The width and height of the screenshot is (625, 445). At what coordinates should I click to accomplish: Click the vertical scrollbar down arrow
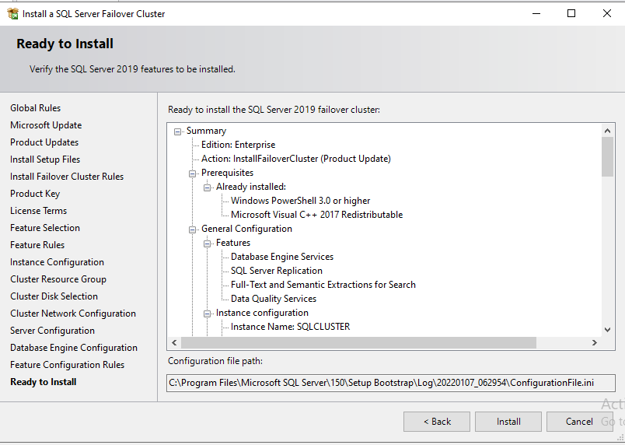click(x=607, y=330)
